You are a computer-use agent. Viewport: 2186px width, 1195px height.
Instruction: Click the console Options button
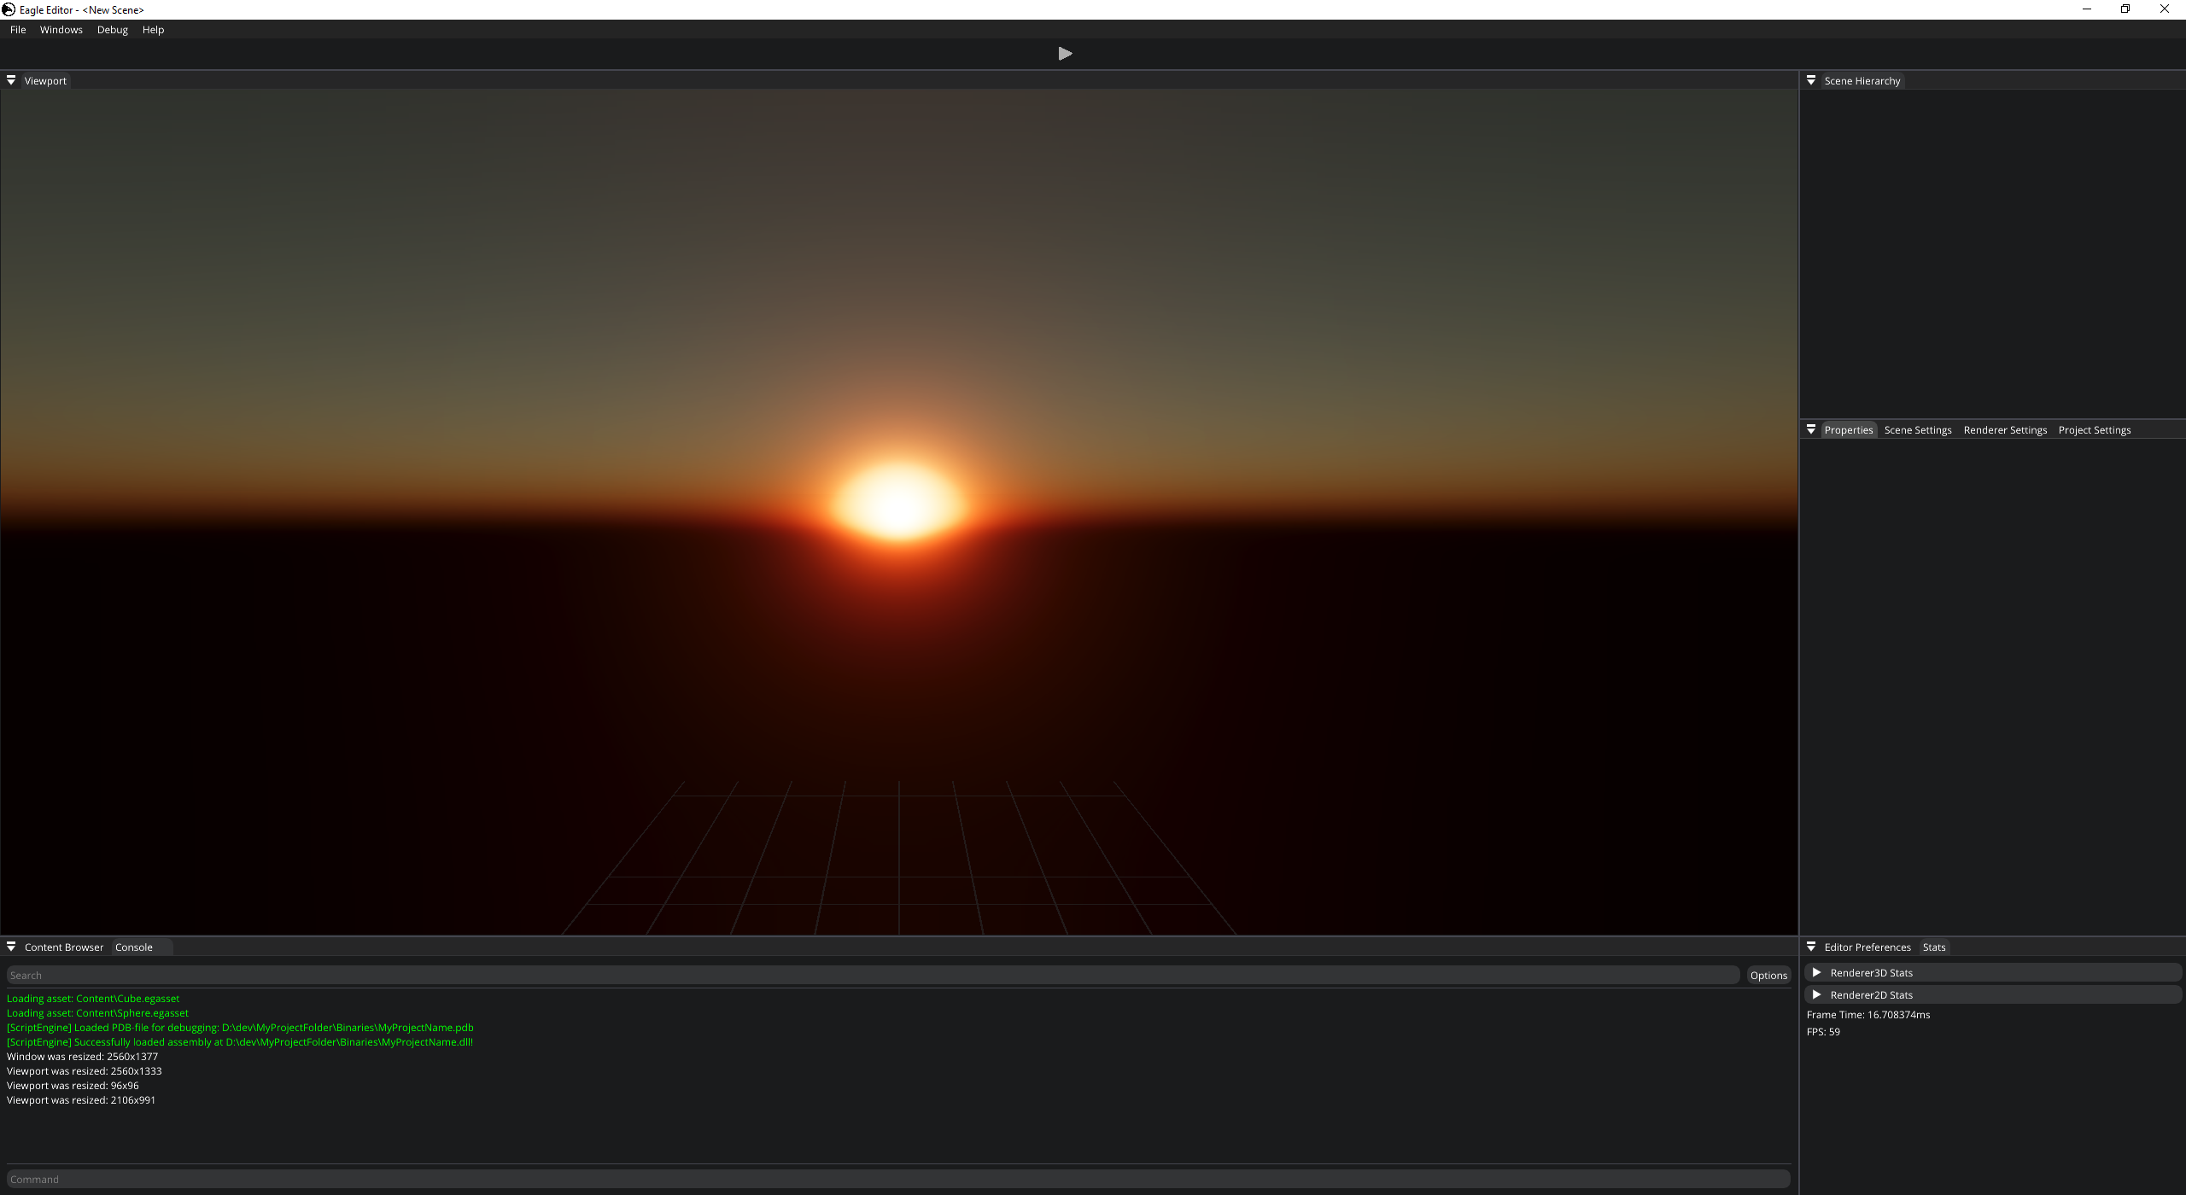click(1768, 976)
